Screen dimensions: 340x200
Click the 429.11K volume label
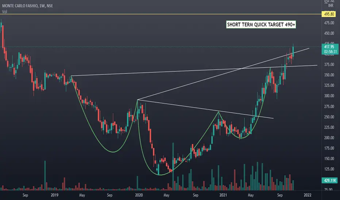tap(330, 180)
